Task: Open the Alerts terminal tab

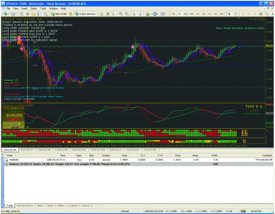Action: pos(50,205)
